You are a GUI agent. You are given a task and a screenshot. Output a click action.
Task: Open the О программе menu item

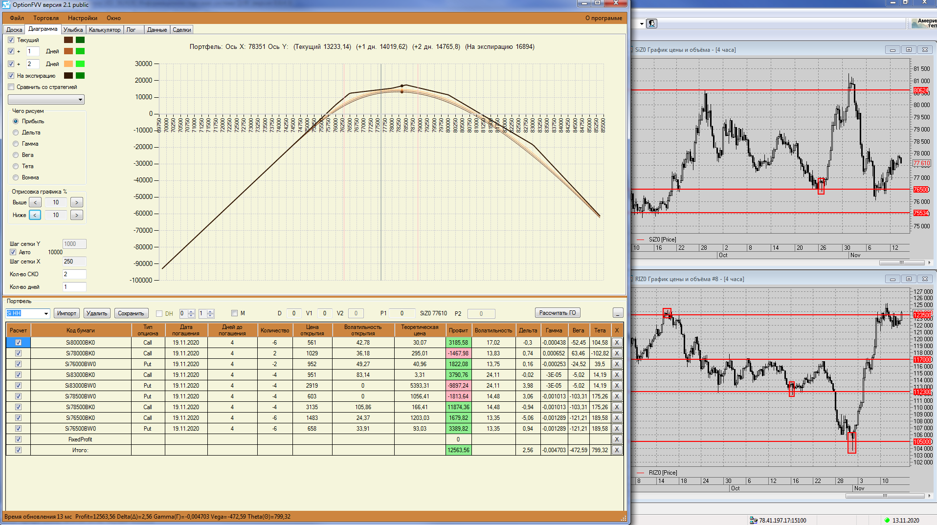[x=603, y=18]
